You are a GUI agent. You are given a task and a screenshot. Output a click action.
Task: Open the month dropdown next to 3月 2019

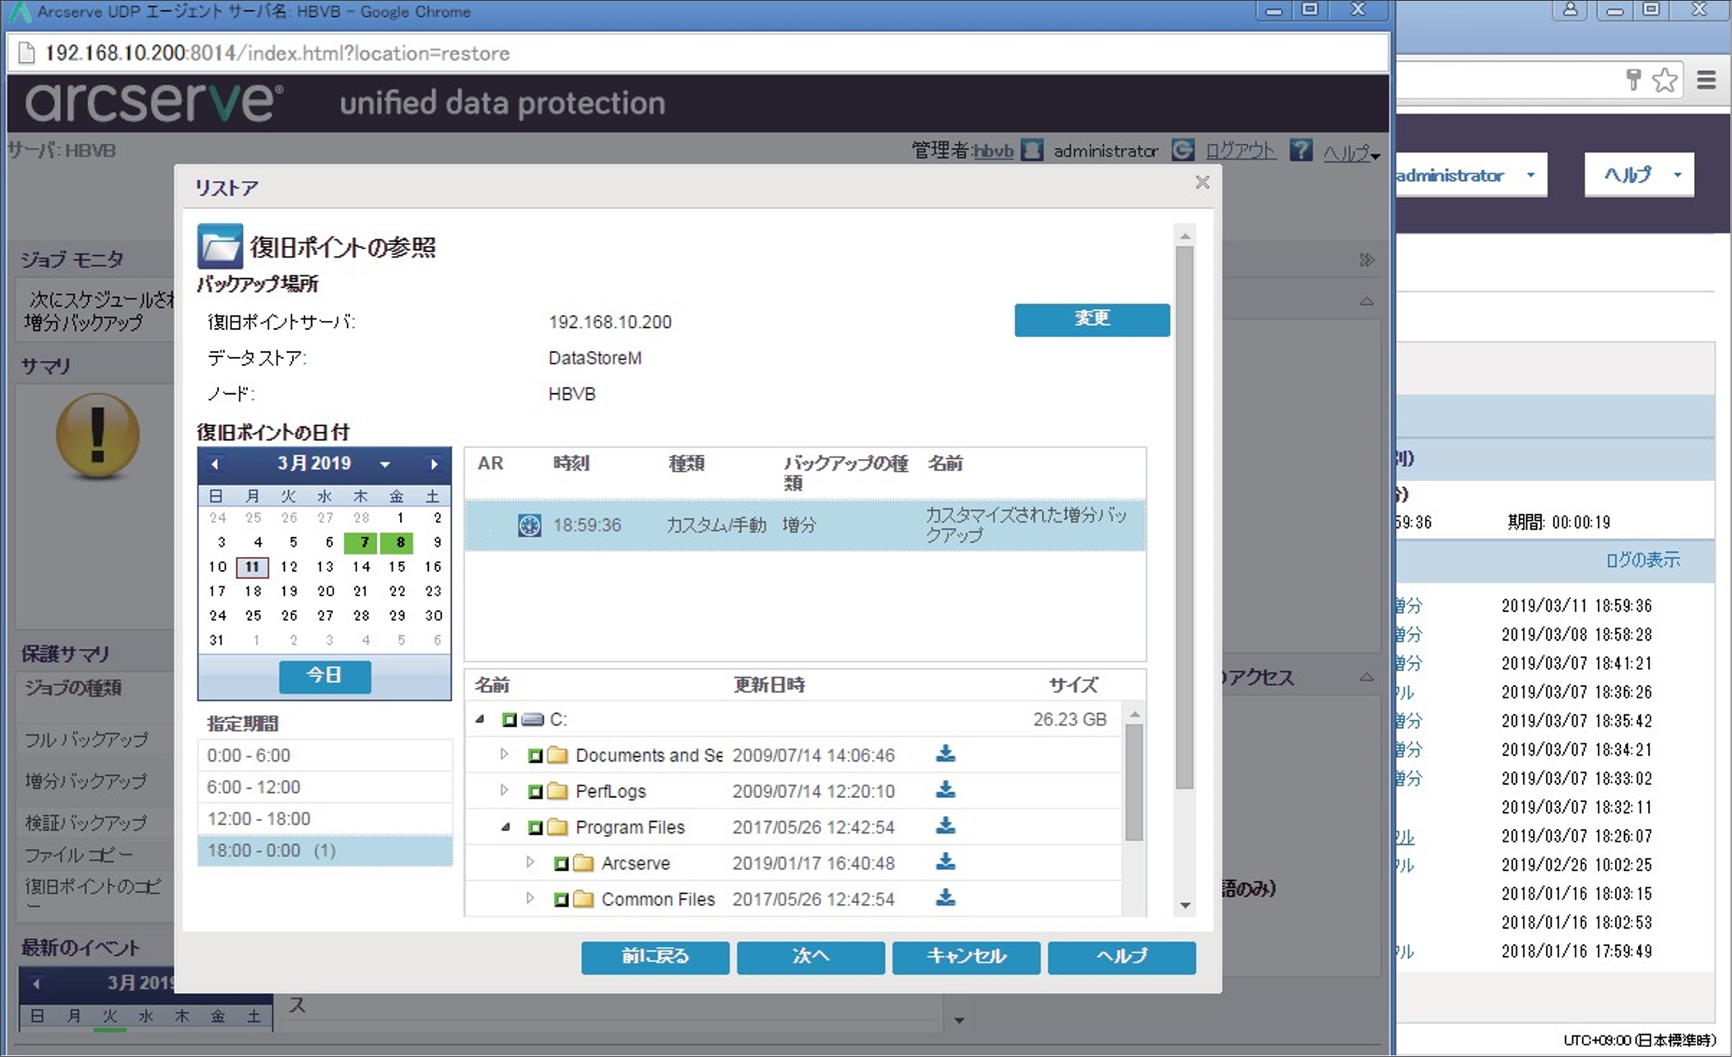pos(384,465)
